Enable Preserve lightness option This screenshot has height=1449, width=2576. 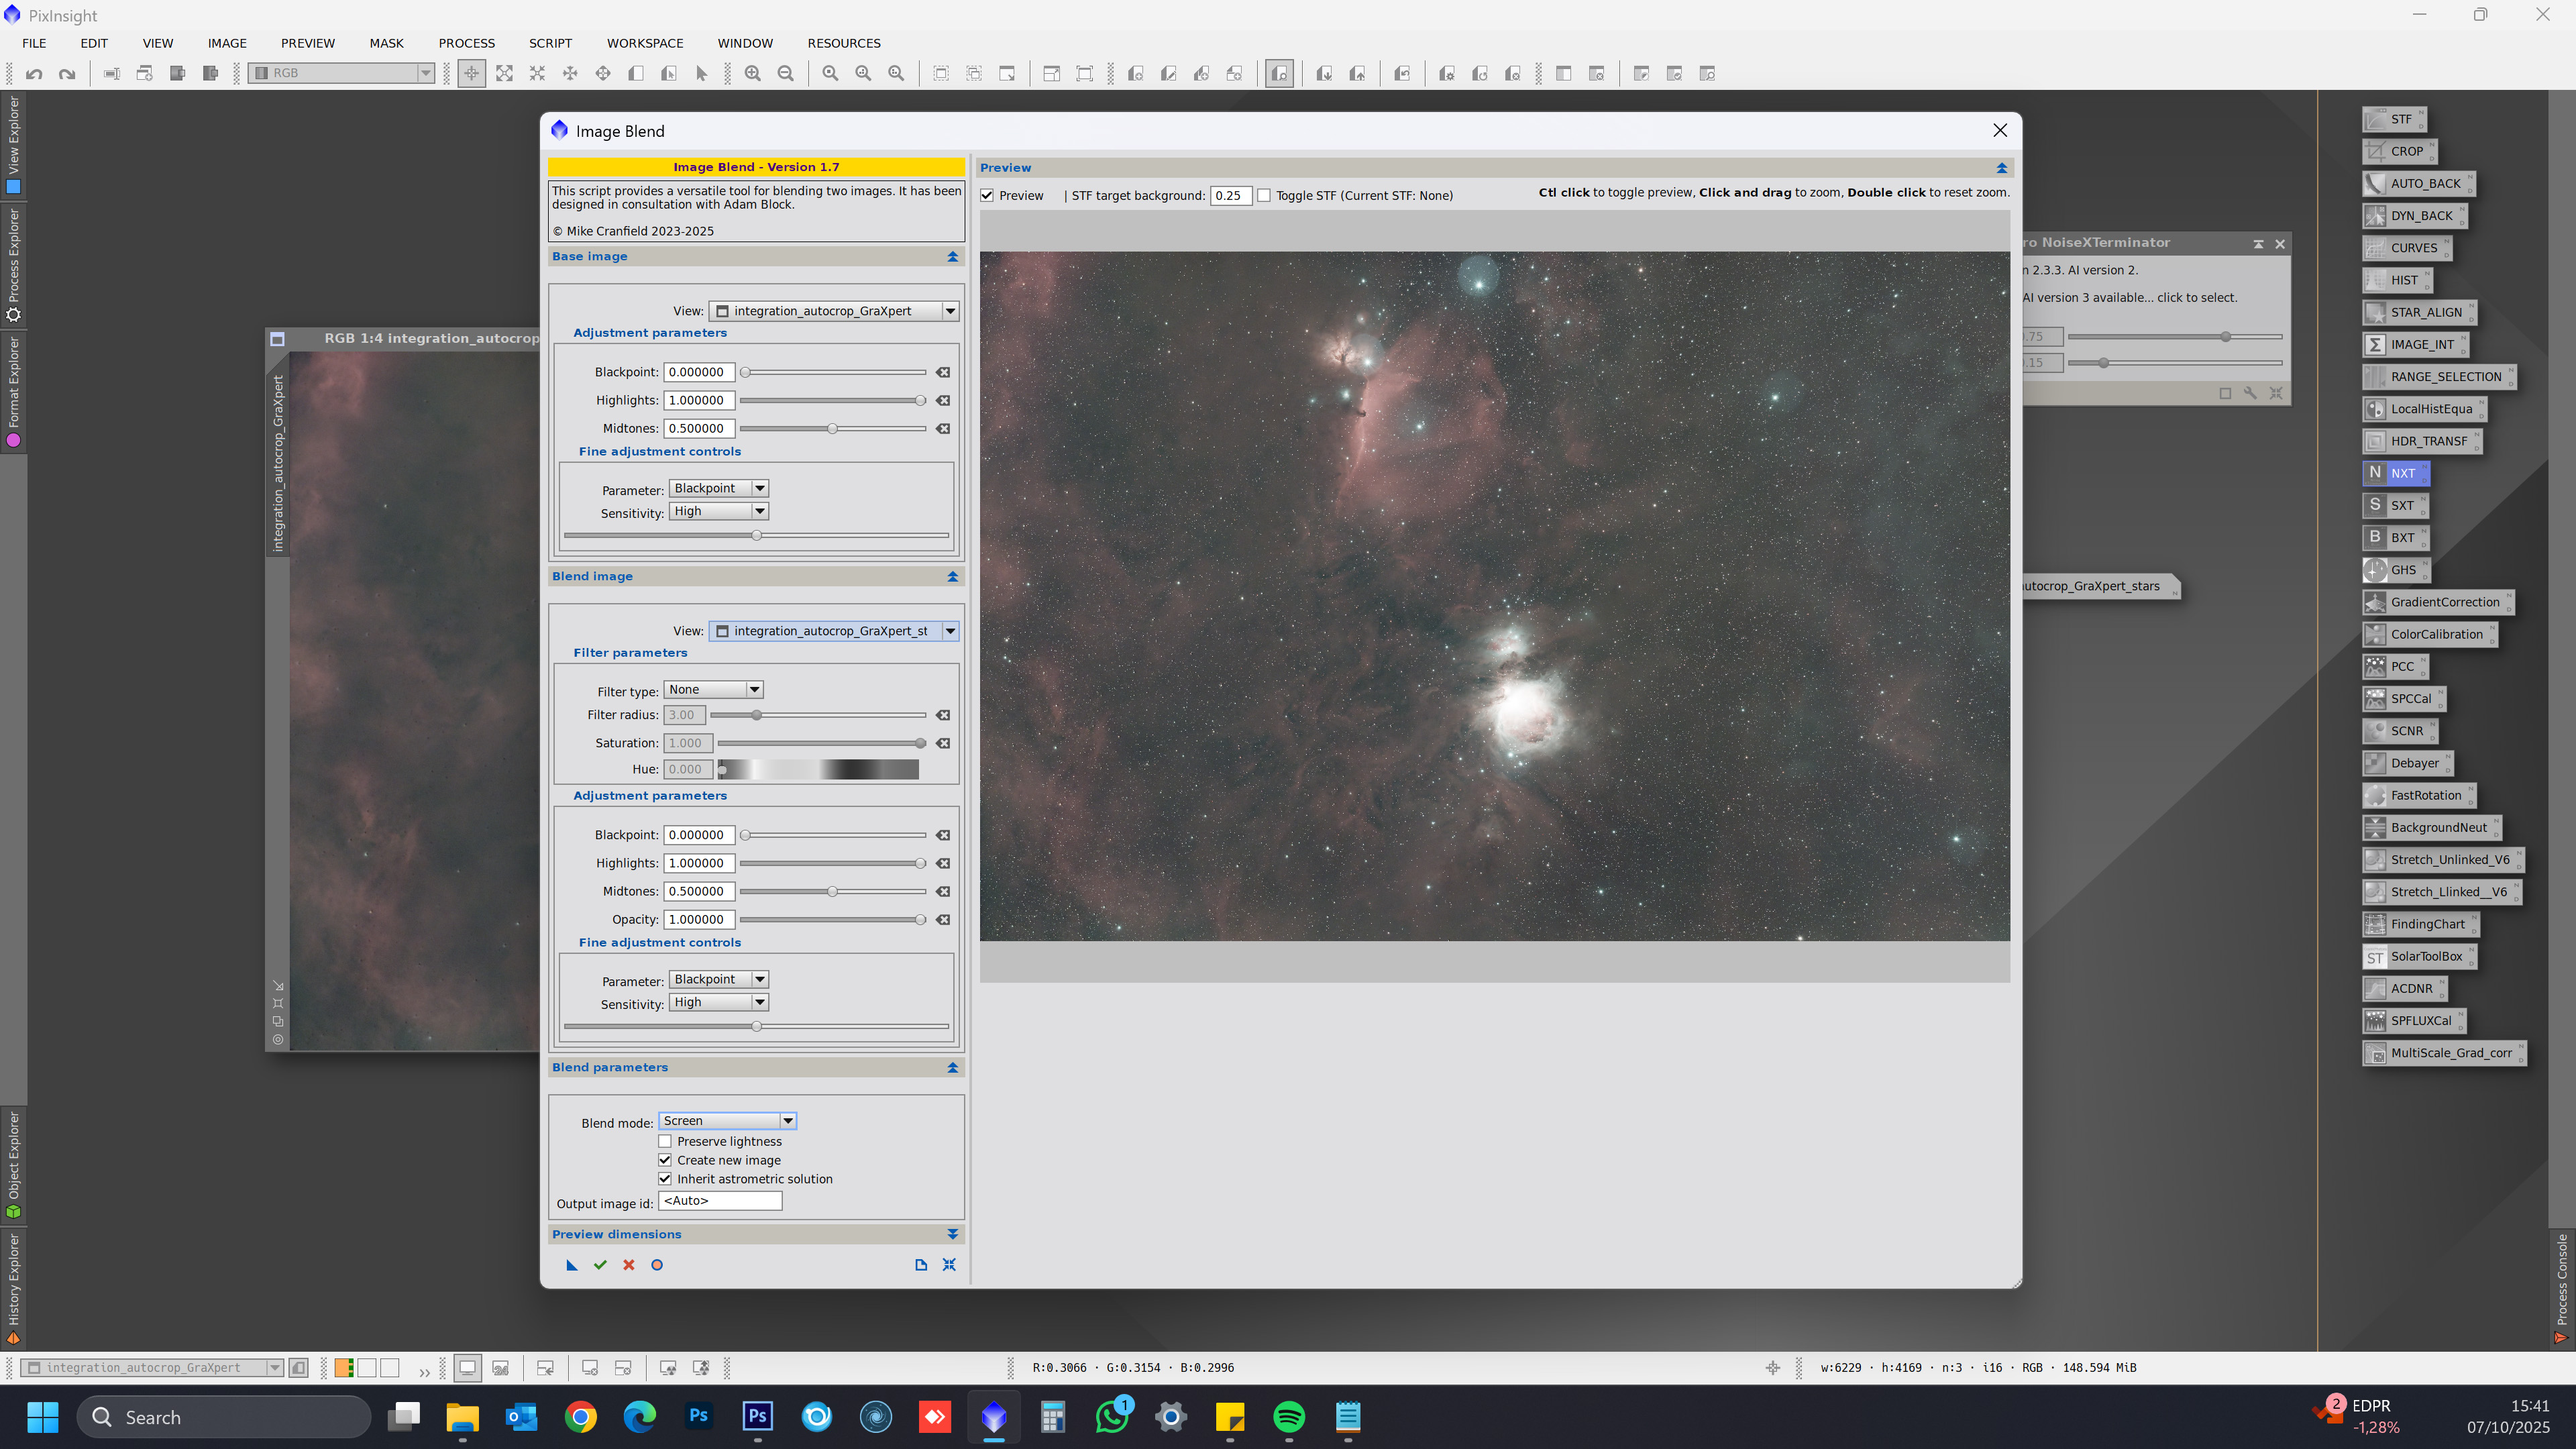pos(665,1141)
